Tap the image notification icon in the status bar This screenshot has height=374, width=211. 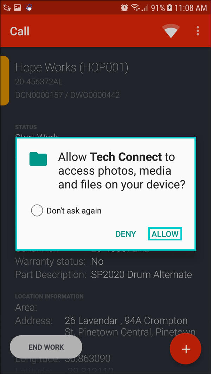tap(18, 8)
